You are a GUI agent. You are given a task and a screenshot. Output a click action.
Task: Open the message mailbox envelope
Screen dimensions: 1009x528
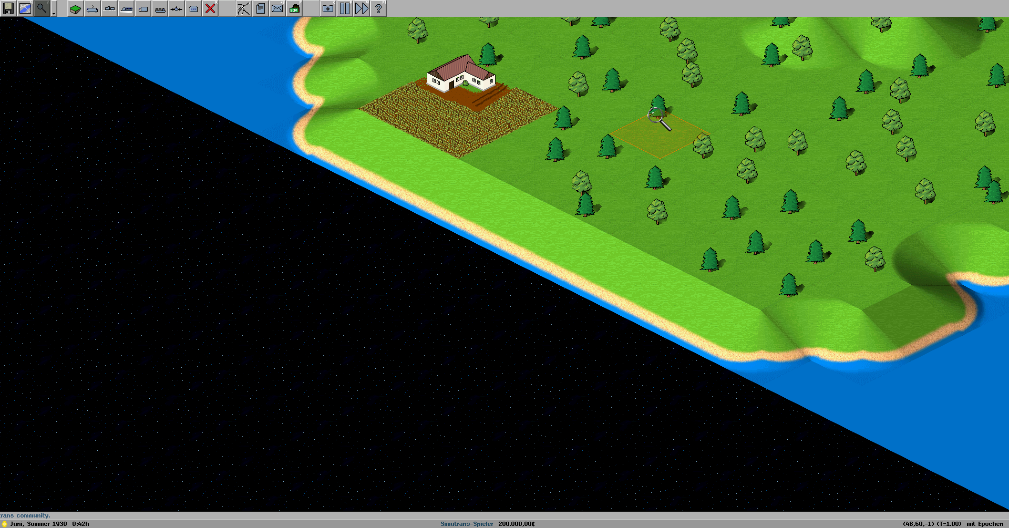pos(277,8)
